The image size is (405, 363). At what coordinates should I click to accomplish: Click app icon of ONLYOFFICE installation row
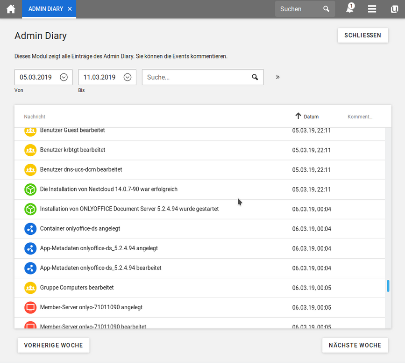(x=30, y=209)
